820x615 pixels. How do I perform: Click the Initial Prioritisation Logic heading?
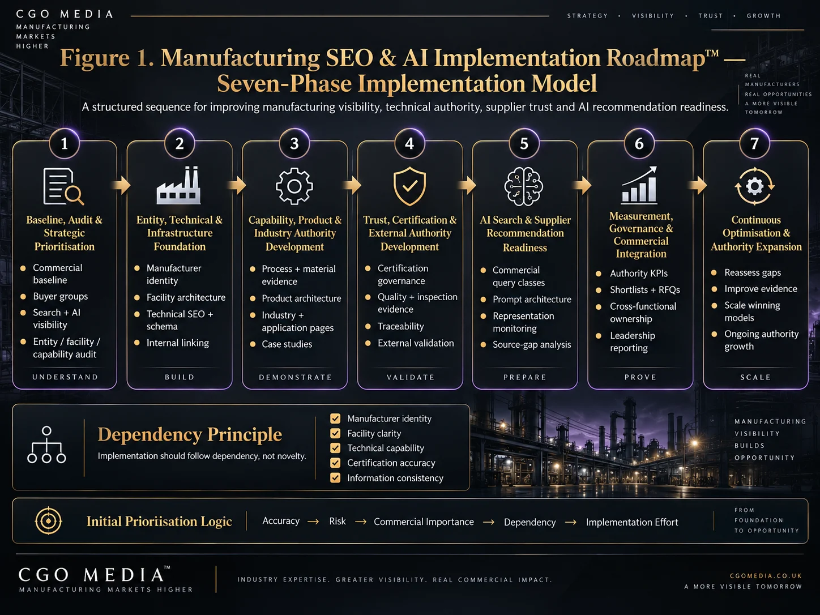[159, 522]
